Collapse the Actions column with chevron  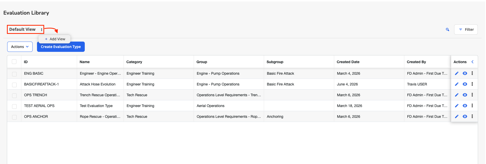472,62
